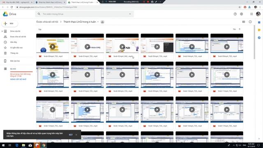The height and width of the screenshot is (148, 263).
Task: Focus the Drive search field
Action: tap(85, 14)
